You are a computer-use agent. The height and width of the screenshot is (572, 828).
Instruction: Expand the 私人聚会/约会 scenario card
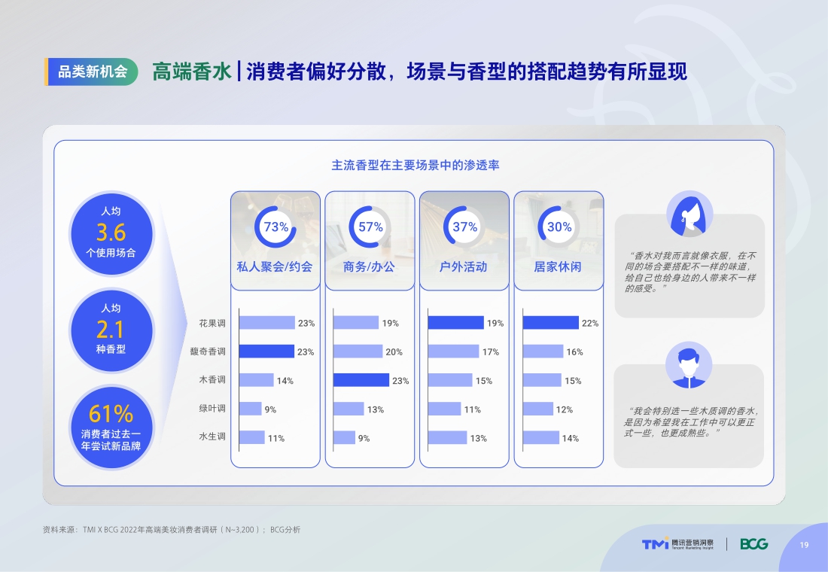point(275,267)
